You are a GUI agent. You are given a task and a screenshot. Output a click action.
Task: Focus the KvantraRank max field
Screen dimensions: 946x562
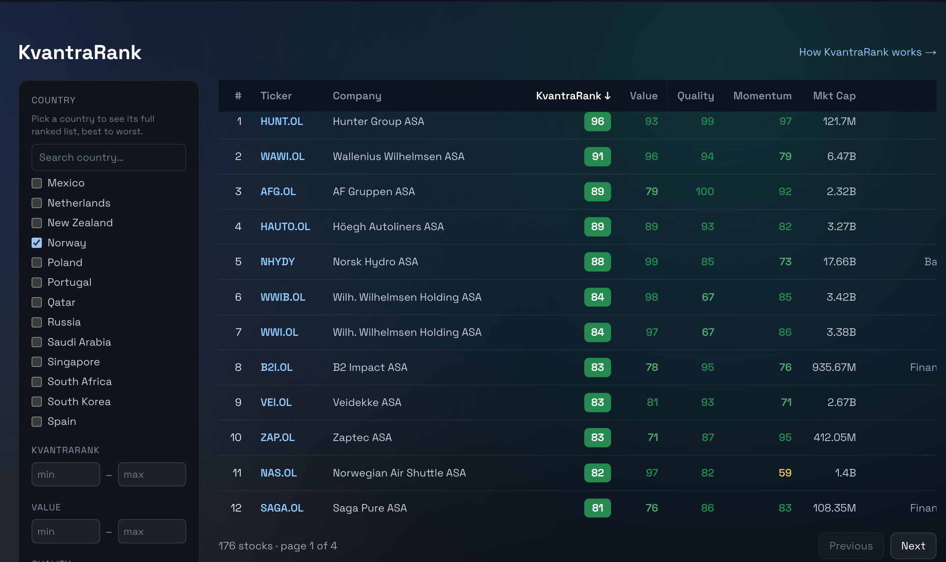point(152,474)
